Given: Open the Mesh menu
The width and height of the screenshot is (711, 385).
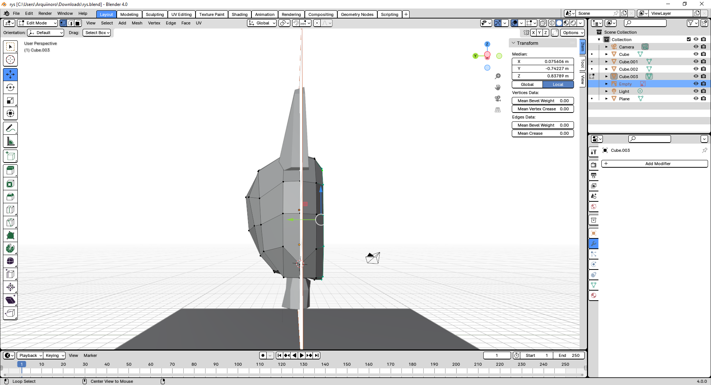Looking at the screenshot, I should 137,23.
